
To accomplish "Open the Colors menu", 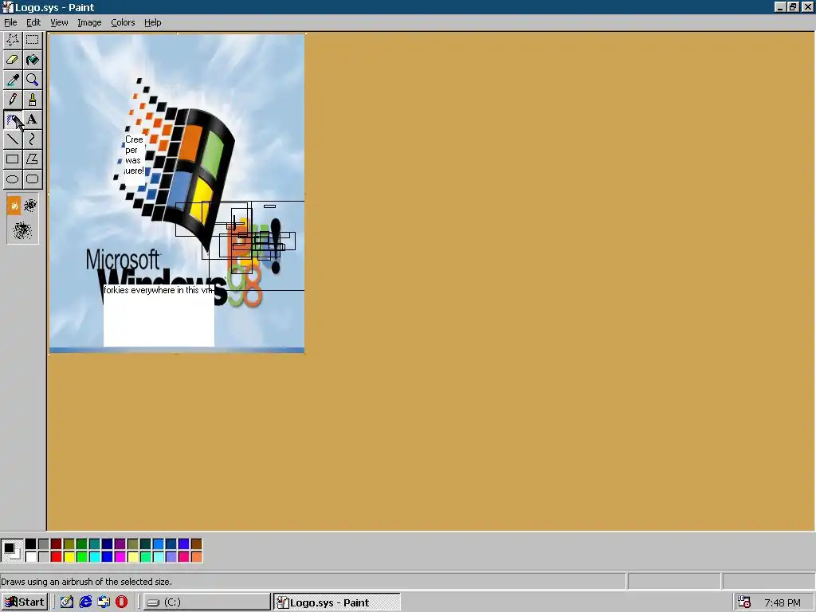I will (x=123, y=22).
